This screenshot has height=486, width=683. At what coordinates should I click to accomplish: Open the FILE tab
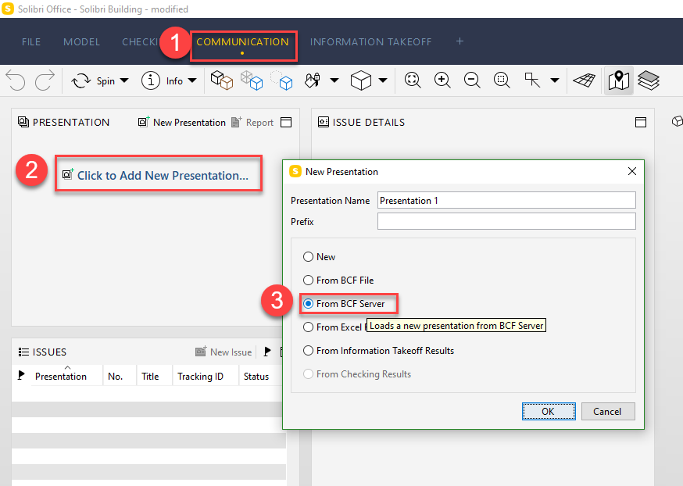pyautogui.click(x=31, y=42)
